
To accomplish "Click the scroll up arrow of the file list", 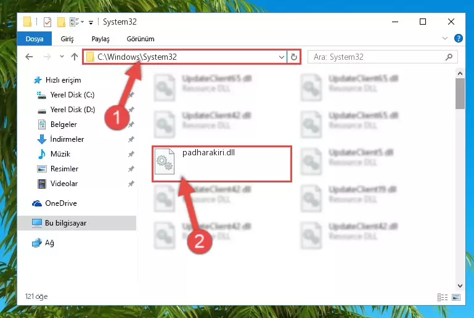I will point(460,73).
